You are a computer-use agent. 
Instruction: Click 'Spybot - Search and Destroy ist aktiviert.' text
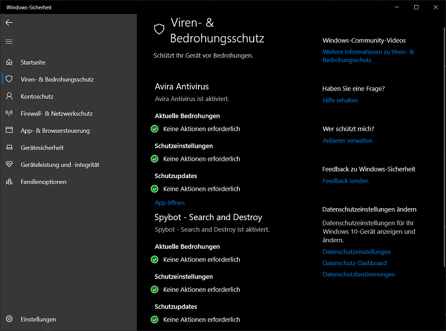(212, 229)
